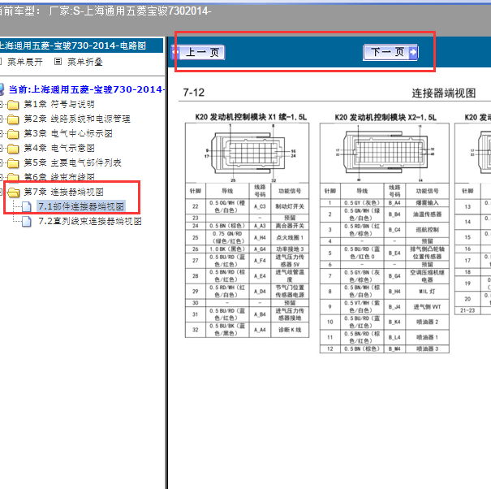Image resolution: width=491 pixels, height=489 pixels.
Task: Click folder icon of 第5章 主要电气部件列表
Action: coord(13,163)
